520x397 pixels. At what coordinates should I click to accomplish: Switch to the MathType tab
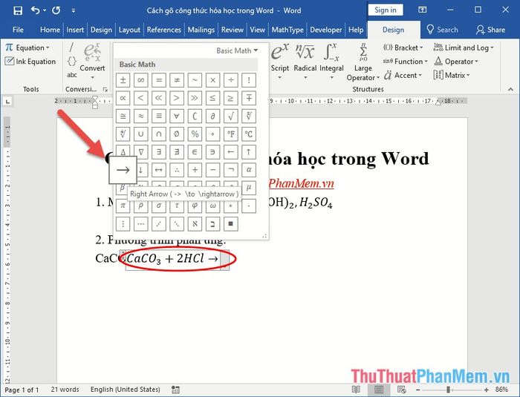coord(287,30)
